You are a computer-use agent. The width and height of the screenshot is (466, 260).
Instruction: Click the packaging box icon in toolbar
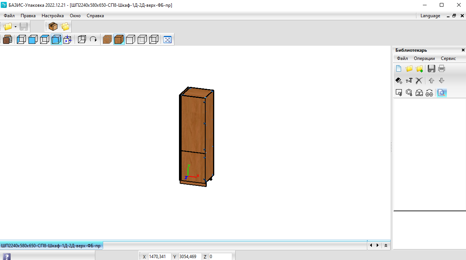click(53, 26)
